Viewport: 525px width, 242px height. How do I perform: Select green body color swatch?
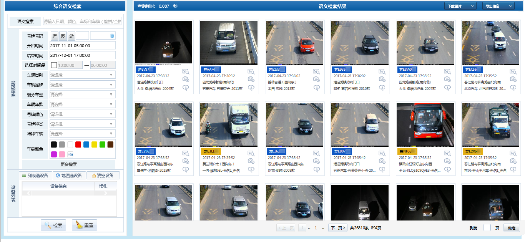[102, 144]
